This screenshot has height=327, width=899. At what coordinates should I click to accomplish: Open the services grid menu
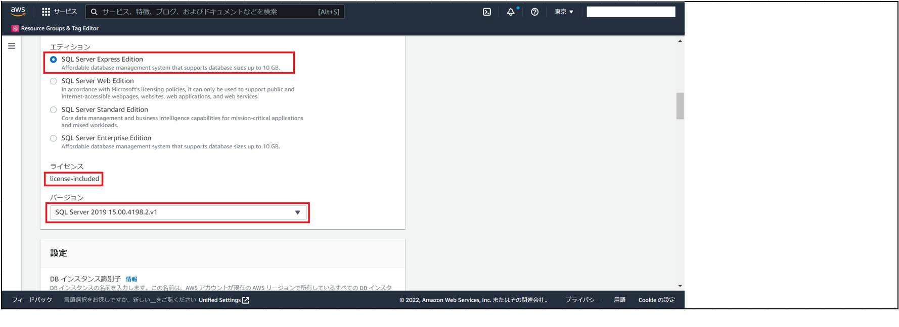click(46, 12)
